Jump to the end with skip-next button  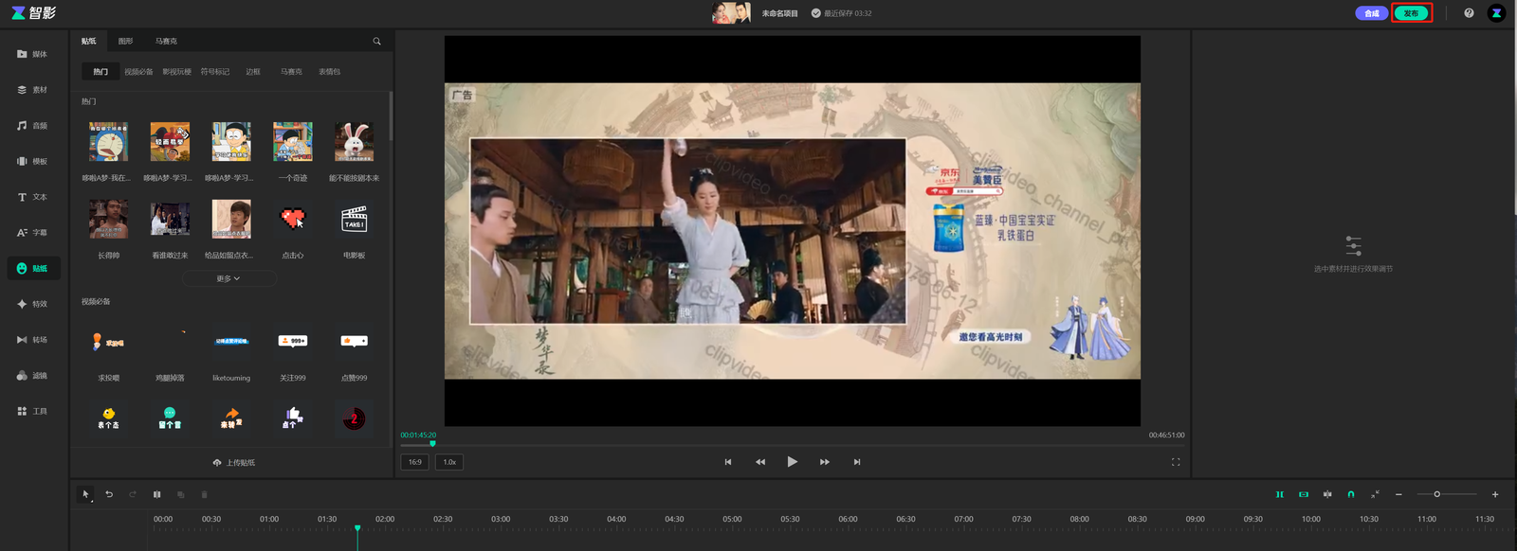pos(857,462)
